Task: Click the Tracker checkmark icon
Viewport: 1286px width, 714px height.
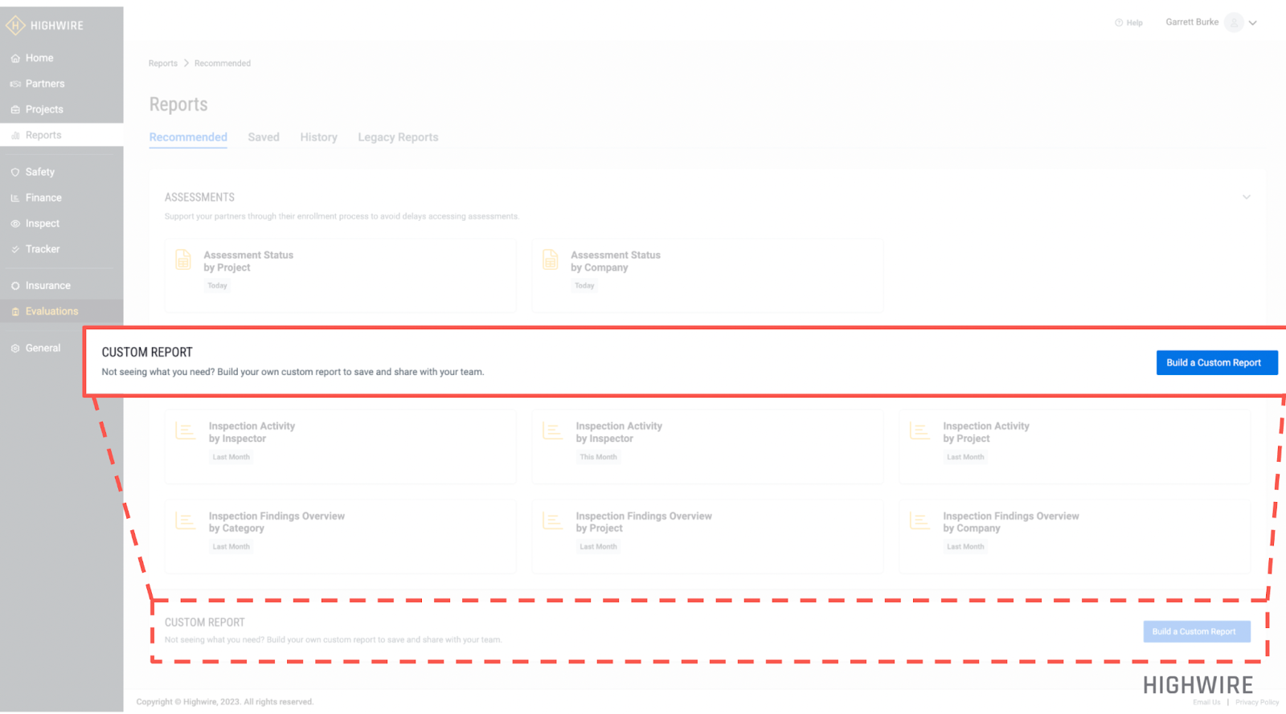Action: [15, 250]
